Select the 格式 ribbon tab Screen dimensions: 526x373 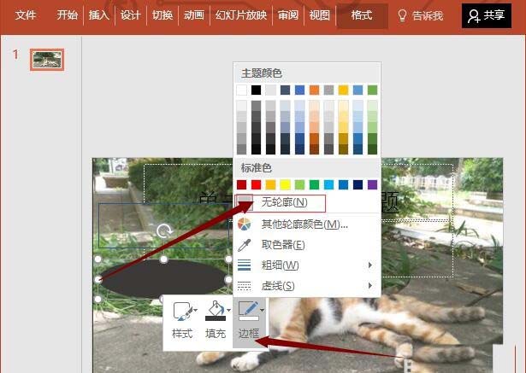pyautogui.click(x=362, y=15)
